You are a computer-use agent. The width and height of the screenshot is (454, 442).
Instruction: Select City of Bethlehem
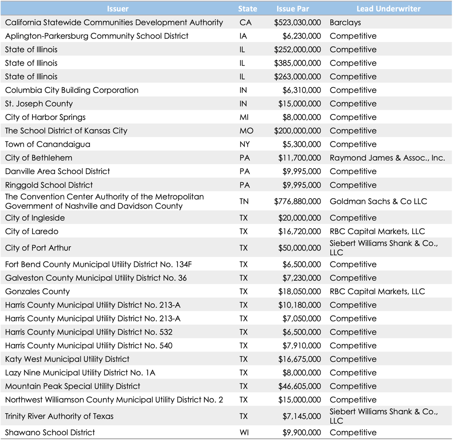(x=39, y=158)
